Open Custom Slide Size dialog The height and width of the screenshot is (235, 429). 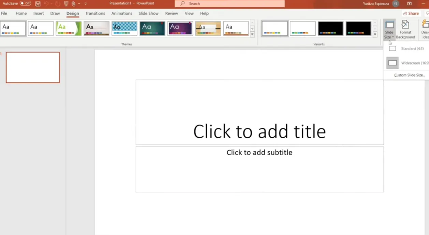tap(409, 75)
